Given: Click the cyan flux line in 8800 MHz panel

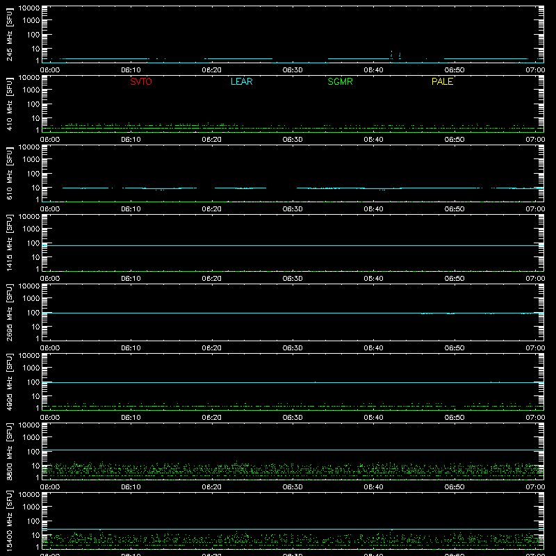Looking at the screenshot, I should 293,450.
